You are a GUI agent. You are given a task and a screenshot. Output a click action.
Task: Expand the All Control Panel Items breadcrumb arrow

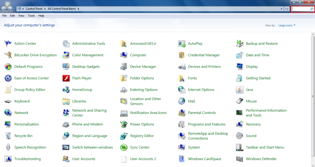tap(78, 9)
